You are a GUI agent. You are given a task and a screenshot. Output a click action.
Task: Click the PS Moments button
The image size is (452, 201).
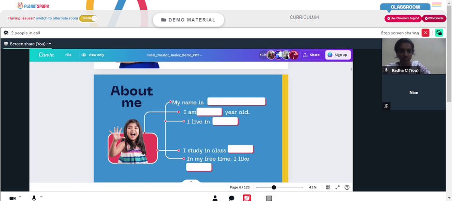434,18
